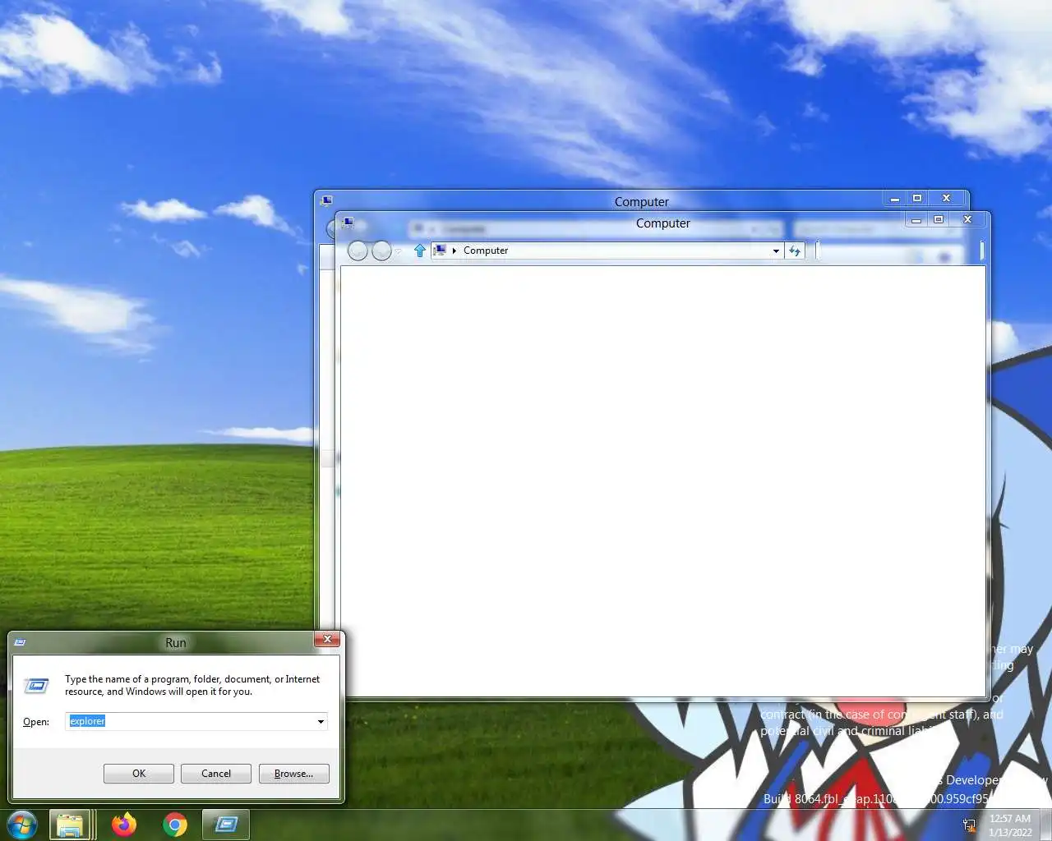This screenshot has height=841, width=1052.
Task: Click the computer icon in the address bar
Action: [x=440, y=250]
